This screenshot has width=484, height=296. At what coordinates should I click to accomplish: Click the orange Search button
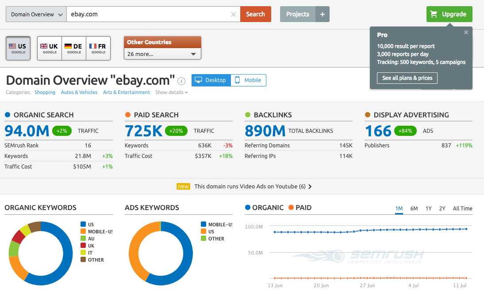click(x=256, y=14)
